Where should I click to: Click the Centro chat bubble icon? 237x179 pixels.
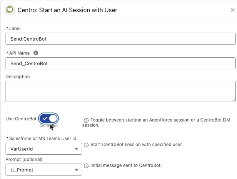10,10
